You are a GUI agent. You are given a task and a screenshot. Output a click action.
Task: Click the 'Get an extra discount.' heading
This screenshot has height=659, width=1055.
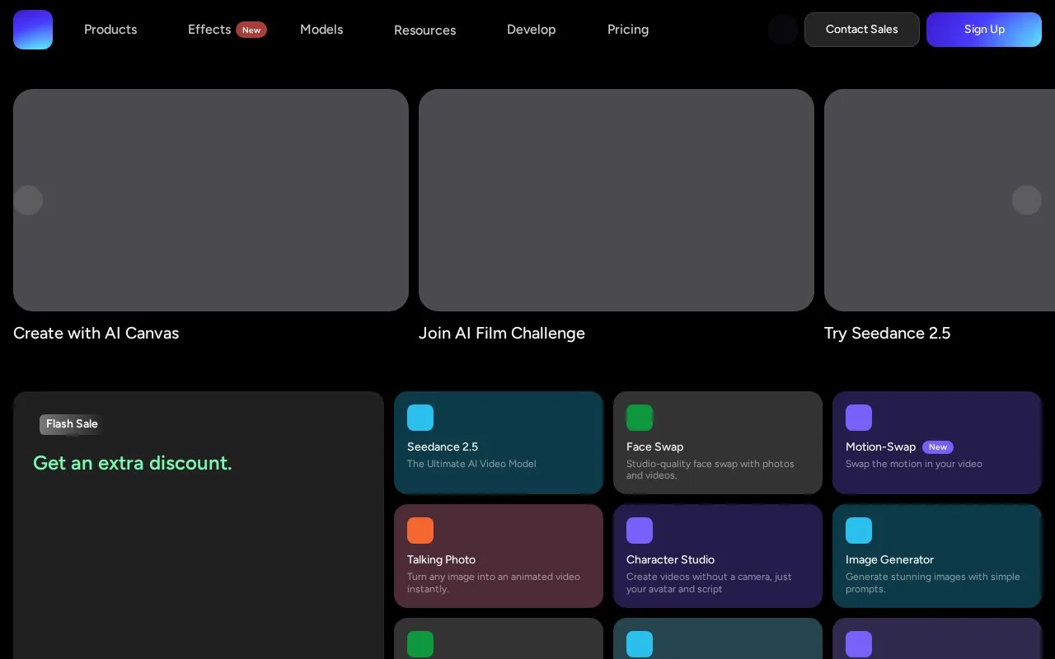[x=133, y=463]
